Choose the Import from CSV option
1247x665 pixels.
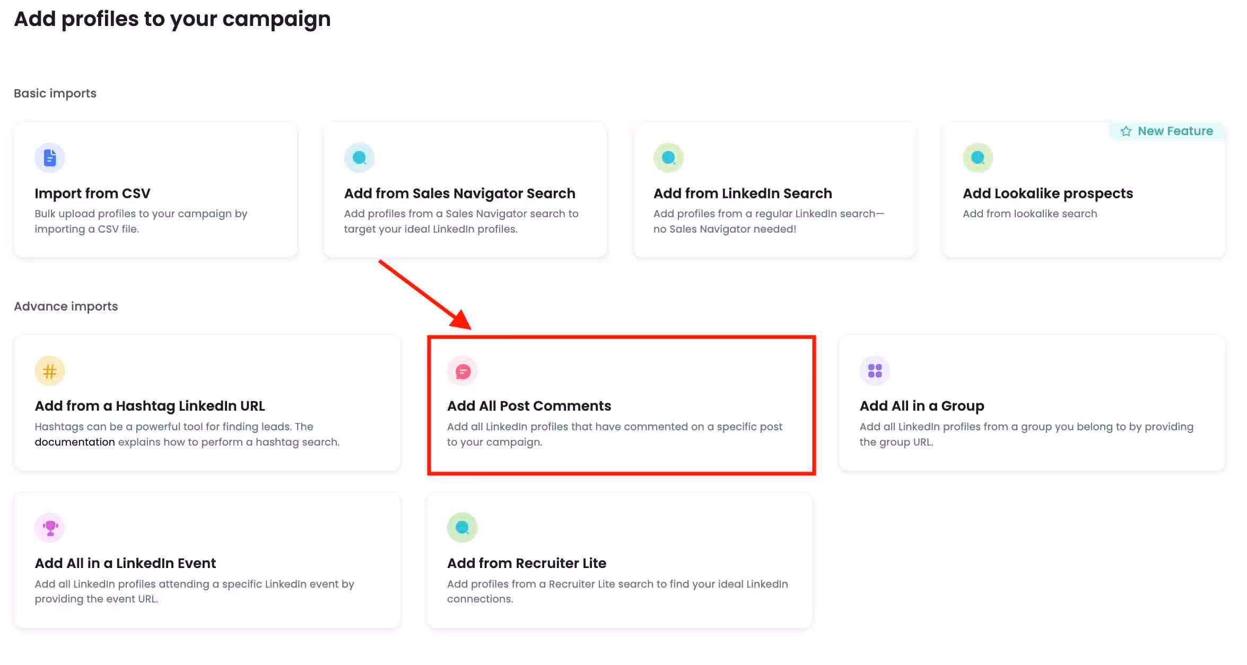pos(155,189)
